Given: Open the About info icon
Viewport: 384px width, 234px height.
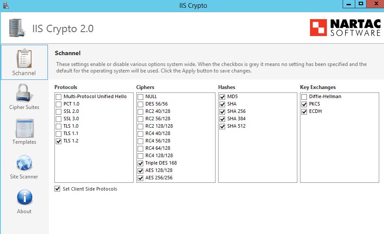Looking at the screenshot, I should 24,197.
